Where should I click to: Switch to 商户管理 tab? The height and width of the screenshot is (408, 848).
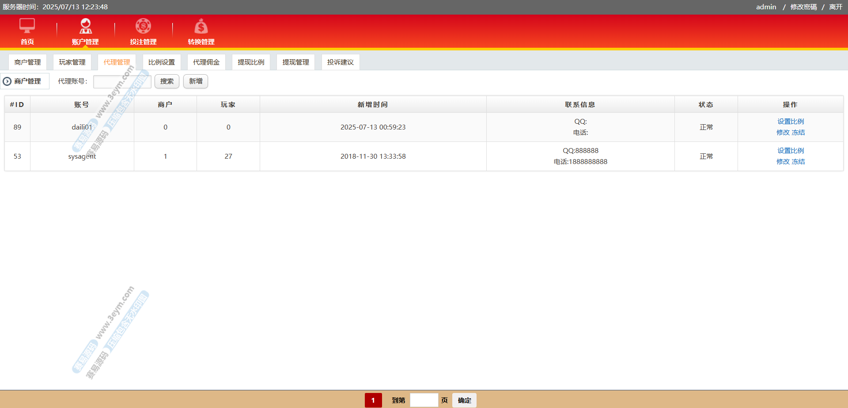(x=27, y=62)
